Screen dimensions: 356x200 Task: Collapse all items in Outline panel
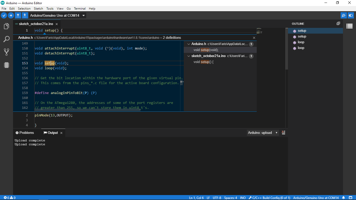click(338, 23)
